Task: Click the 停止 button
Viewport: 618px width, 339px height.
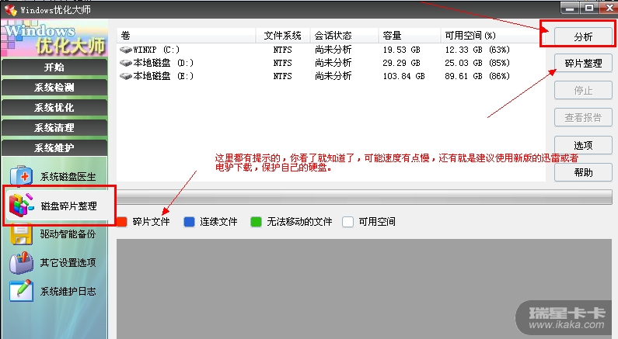Action: [x=583, y=91]
